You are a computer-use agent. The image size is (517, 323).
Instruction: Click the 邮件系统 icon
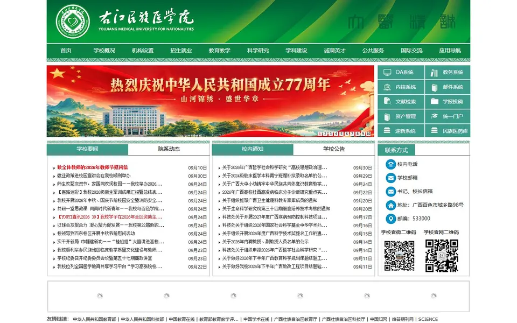tap(434, 87)
